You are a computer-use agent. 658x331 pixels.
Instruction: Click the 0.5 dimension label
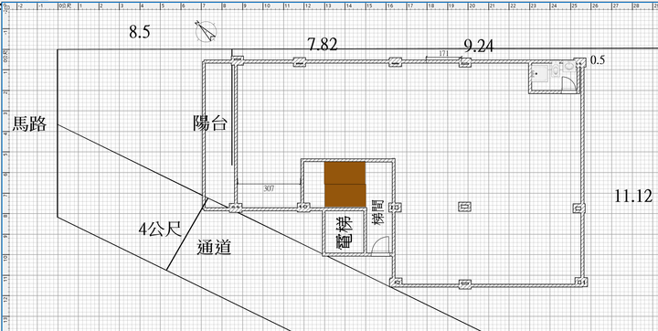(x=598, y=61)
